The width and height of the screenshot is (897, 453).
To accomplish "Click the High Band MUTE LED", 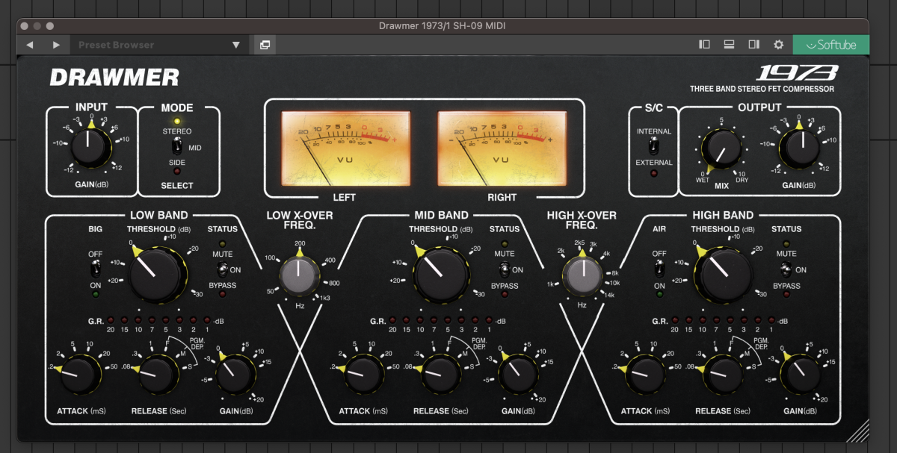I will click(787, 243).
